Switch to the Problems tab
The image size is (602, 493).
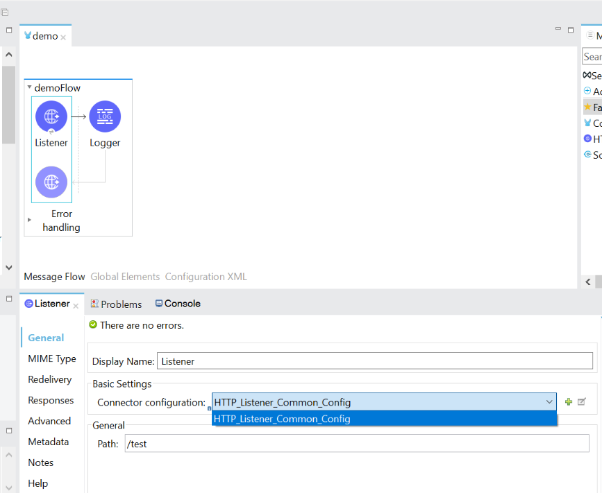click(x=116, y=304)
